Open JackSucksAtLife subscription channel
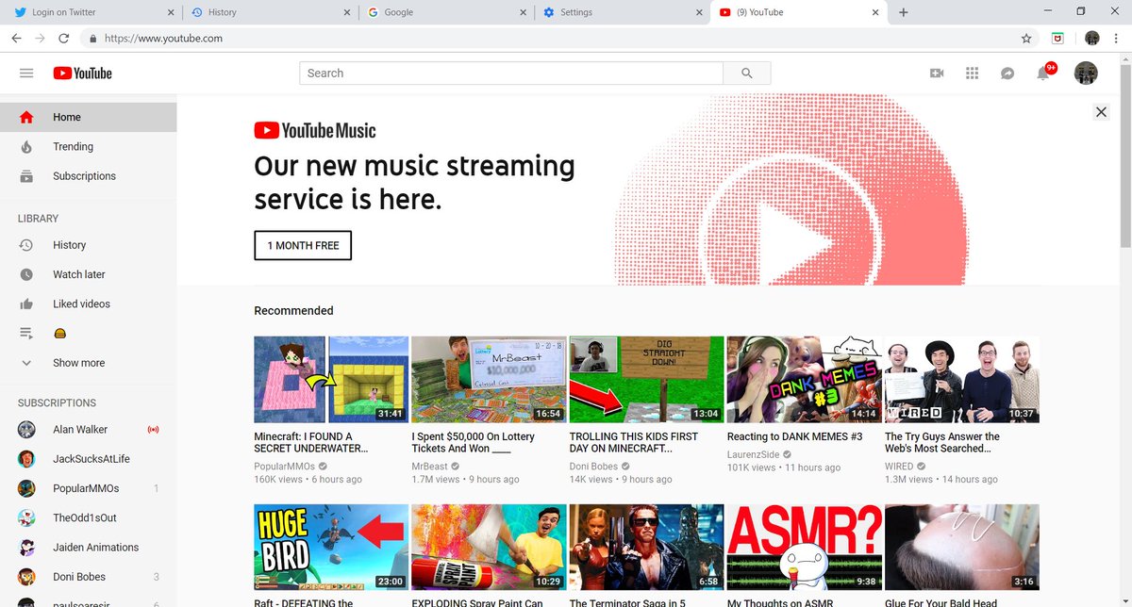1132x607 pixels. 88,459
